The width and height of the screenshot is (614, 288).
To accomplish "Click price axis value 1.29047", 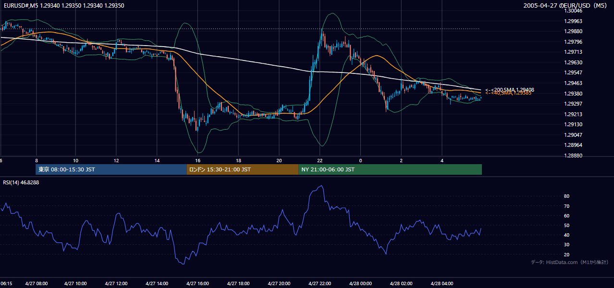I will coord(574,135).
